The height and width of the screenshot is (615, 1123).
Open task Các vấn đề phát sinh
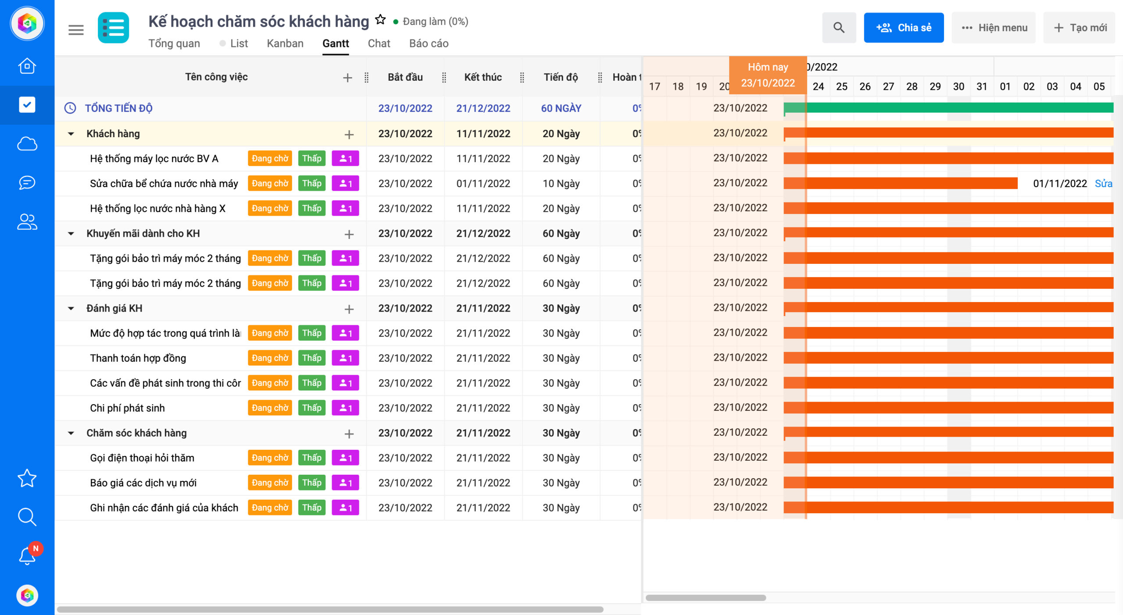165,384
